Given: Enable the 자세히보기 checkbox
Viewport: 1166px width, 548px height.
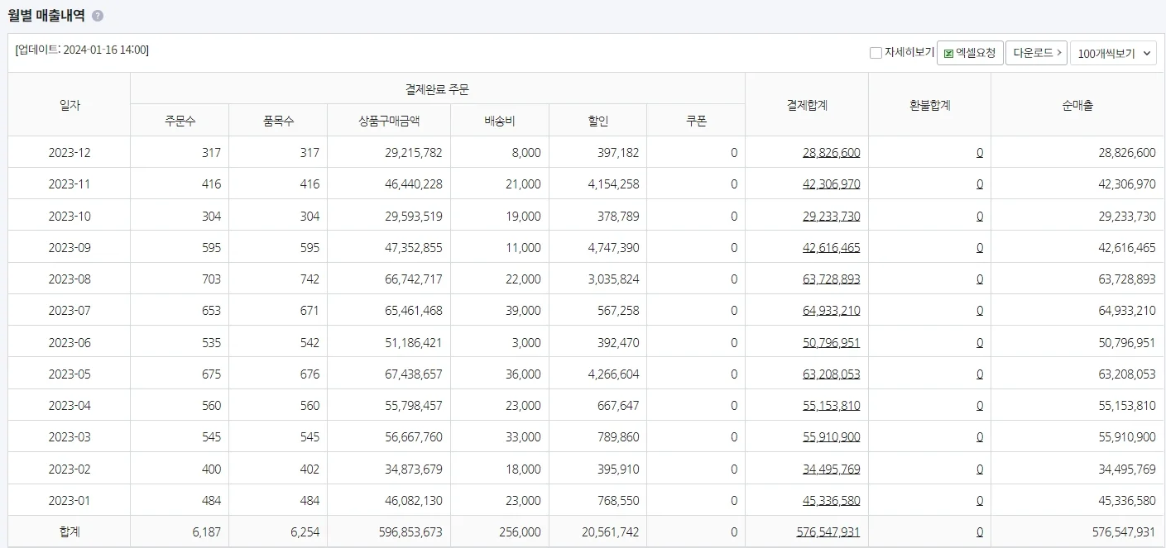Looking at the screenshot, I should tap(875, 52).
